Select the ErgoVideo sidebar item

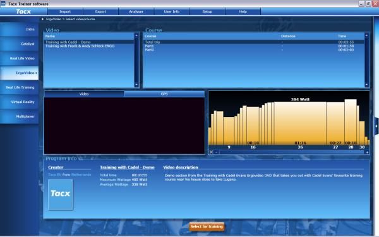click(19, 73)
